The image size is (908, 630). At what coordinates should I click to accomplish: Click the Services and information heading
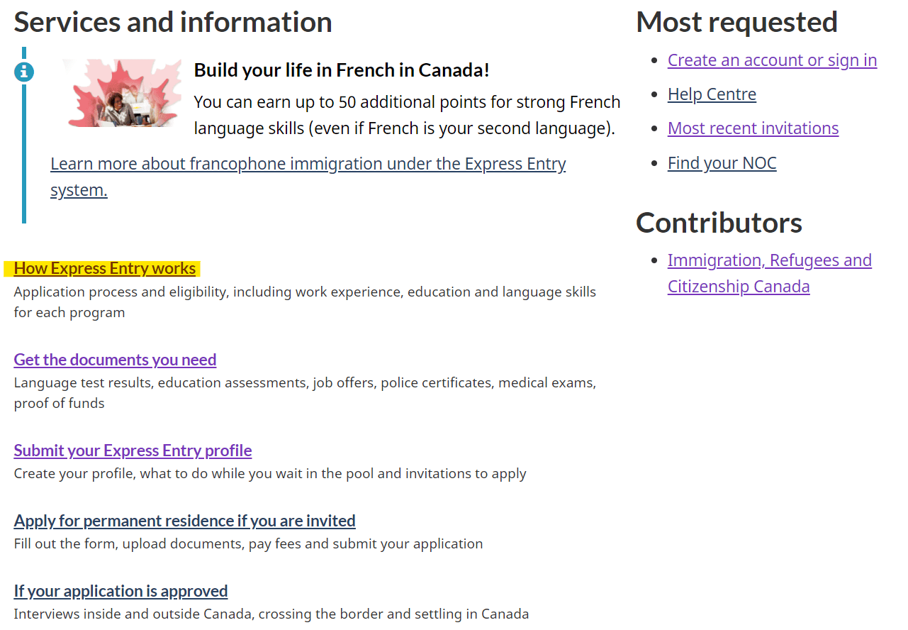173,22
